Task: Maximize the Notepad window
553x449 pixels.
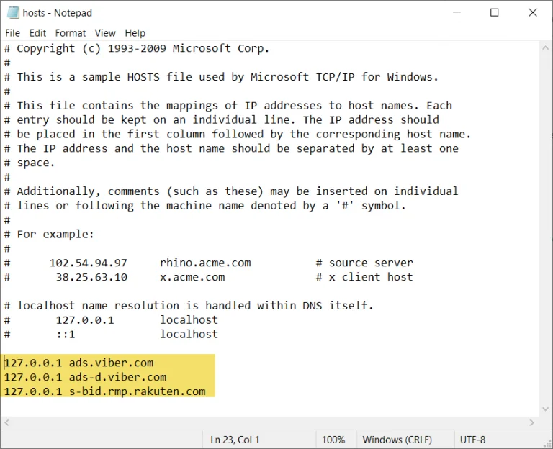Action: click(495, 13)
